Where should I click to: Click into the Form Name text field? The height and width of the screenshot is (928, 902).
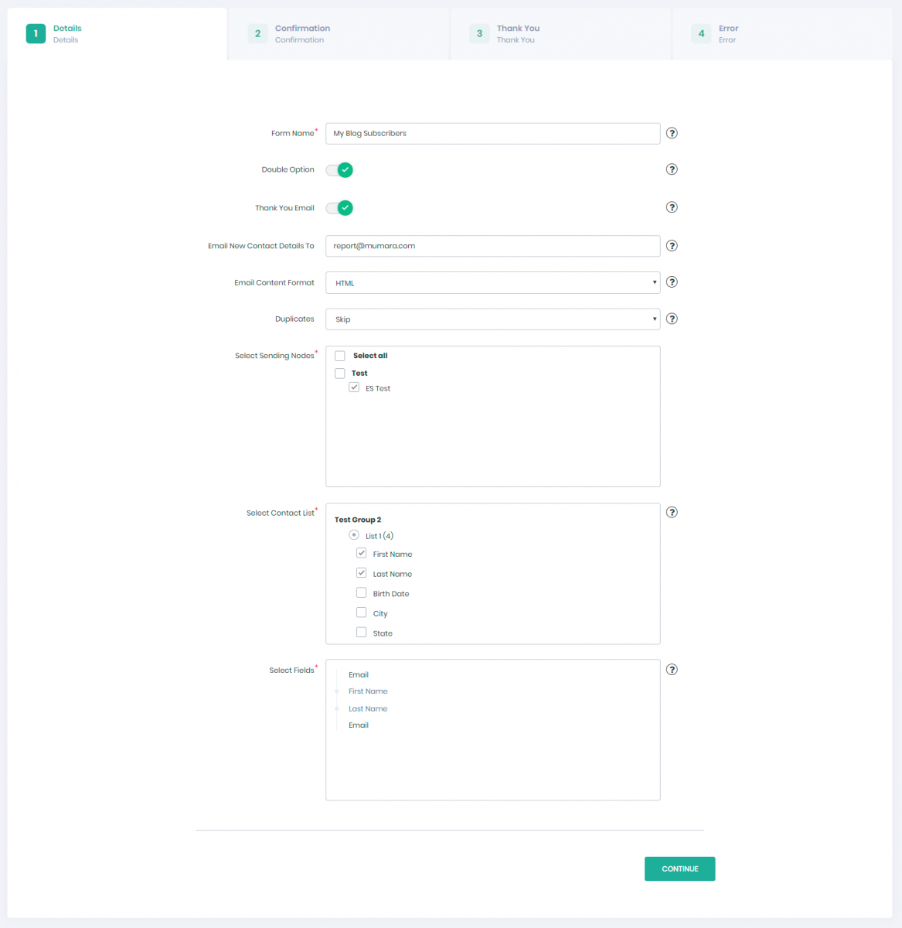pyautogui.click(x=492, y=134)
